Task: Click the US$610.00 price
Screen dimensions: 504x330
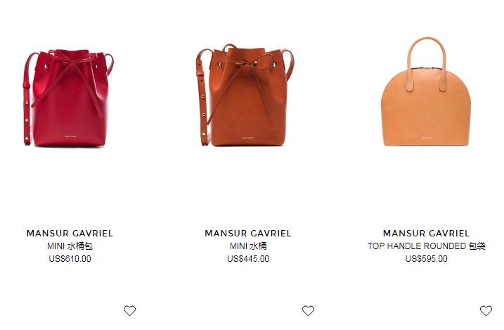Action: point(70,259)
